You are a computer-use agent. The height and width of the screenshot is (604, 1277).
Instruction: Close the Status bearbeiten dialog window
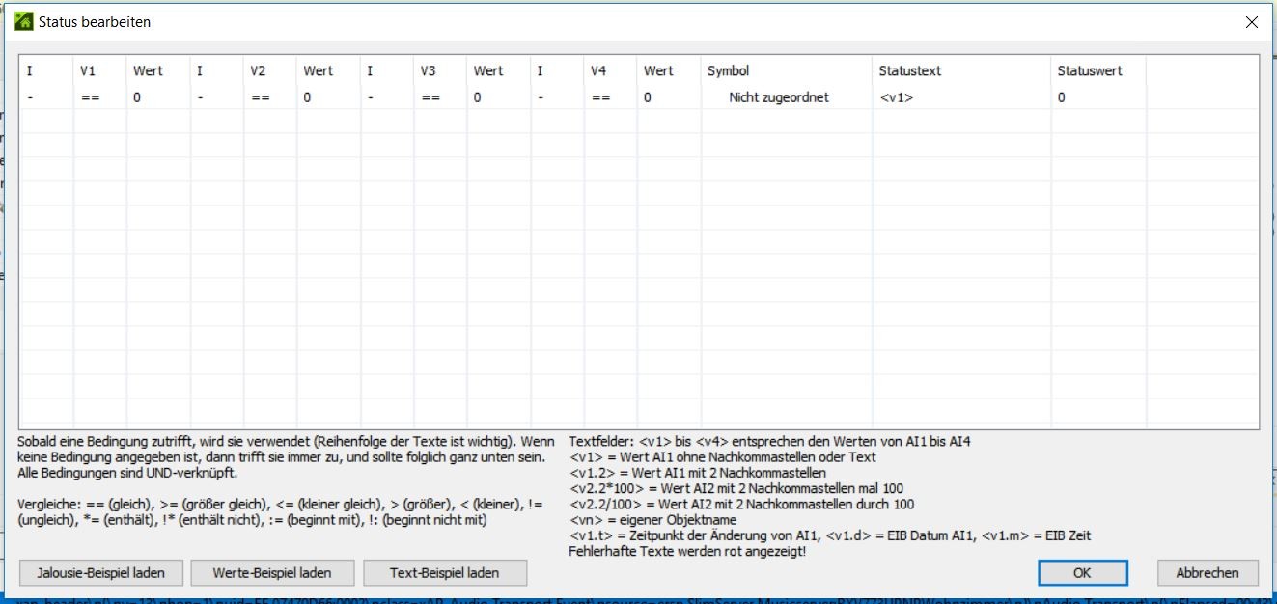click(x=1251, y=21)
